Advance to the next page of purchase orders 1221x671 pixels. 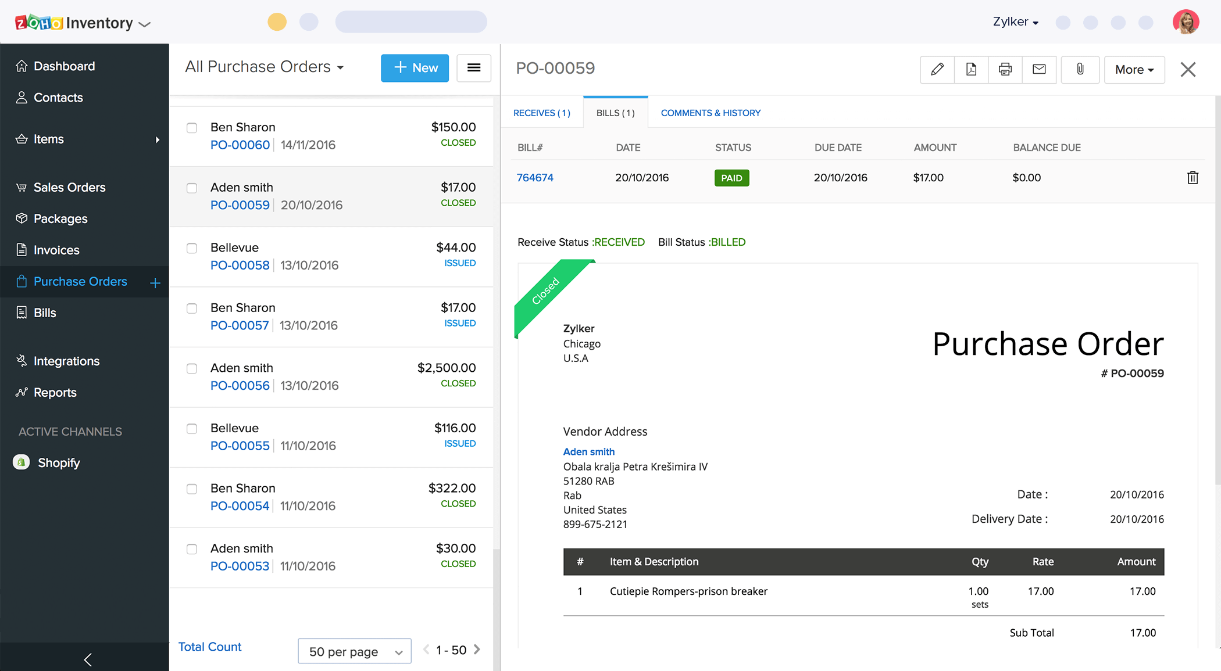[477, 650]
